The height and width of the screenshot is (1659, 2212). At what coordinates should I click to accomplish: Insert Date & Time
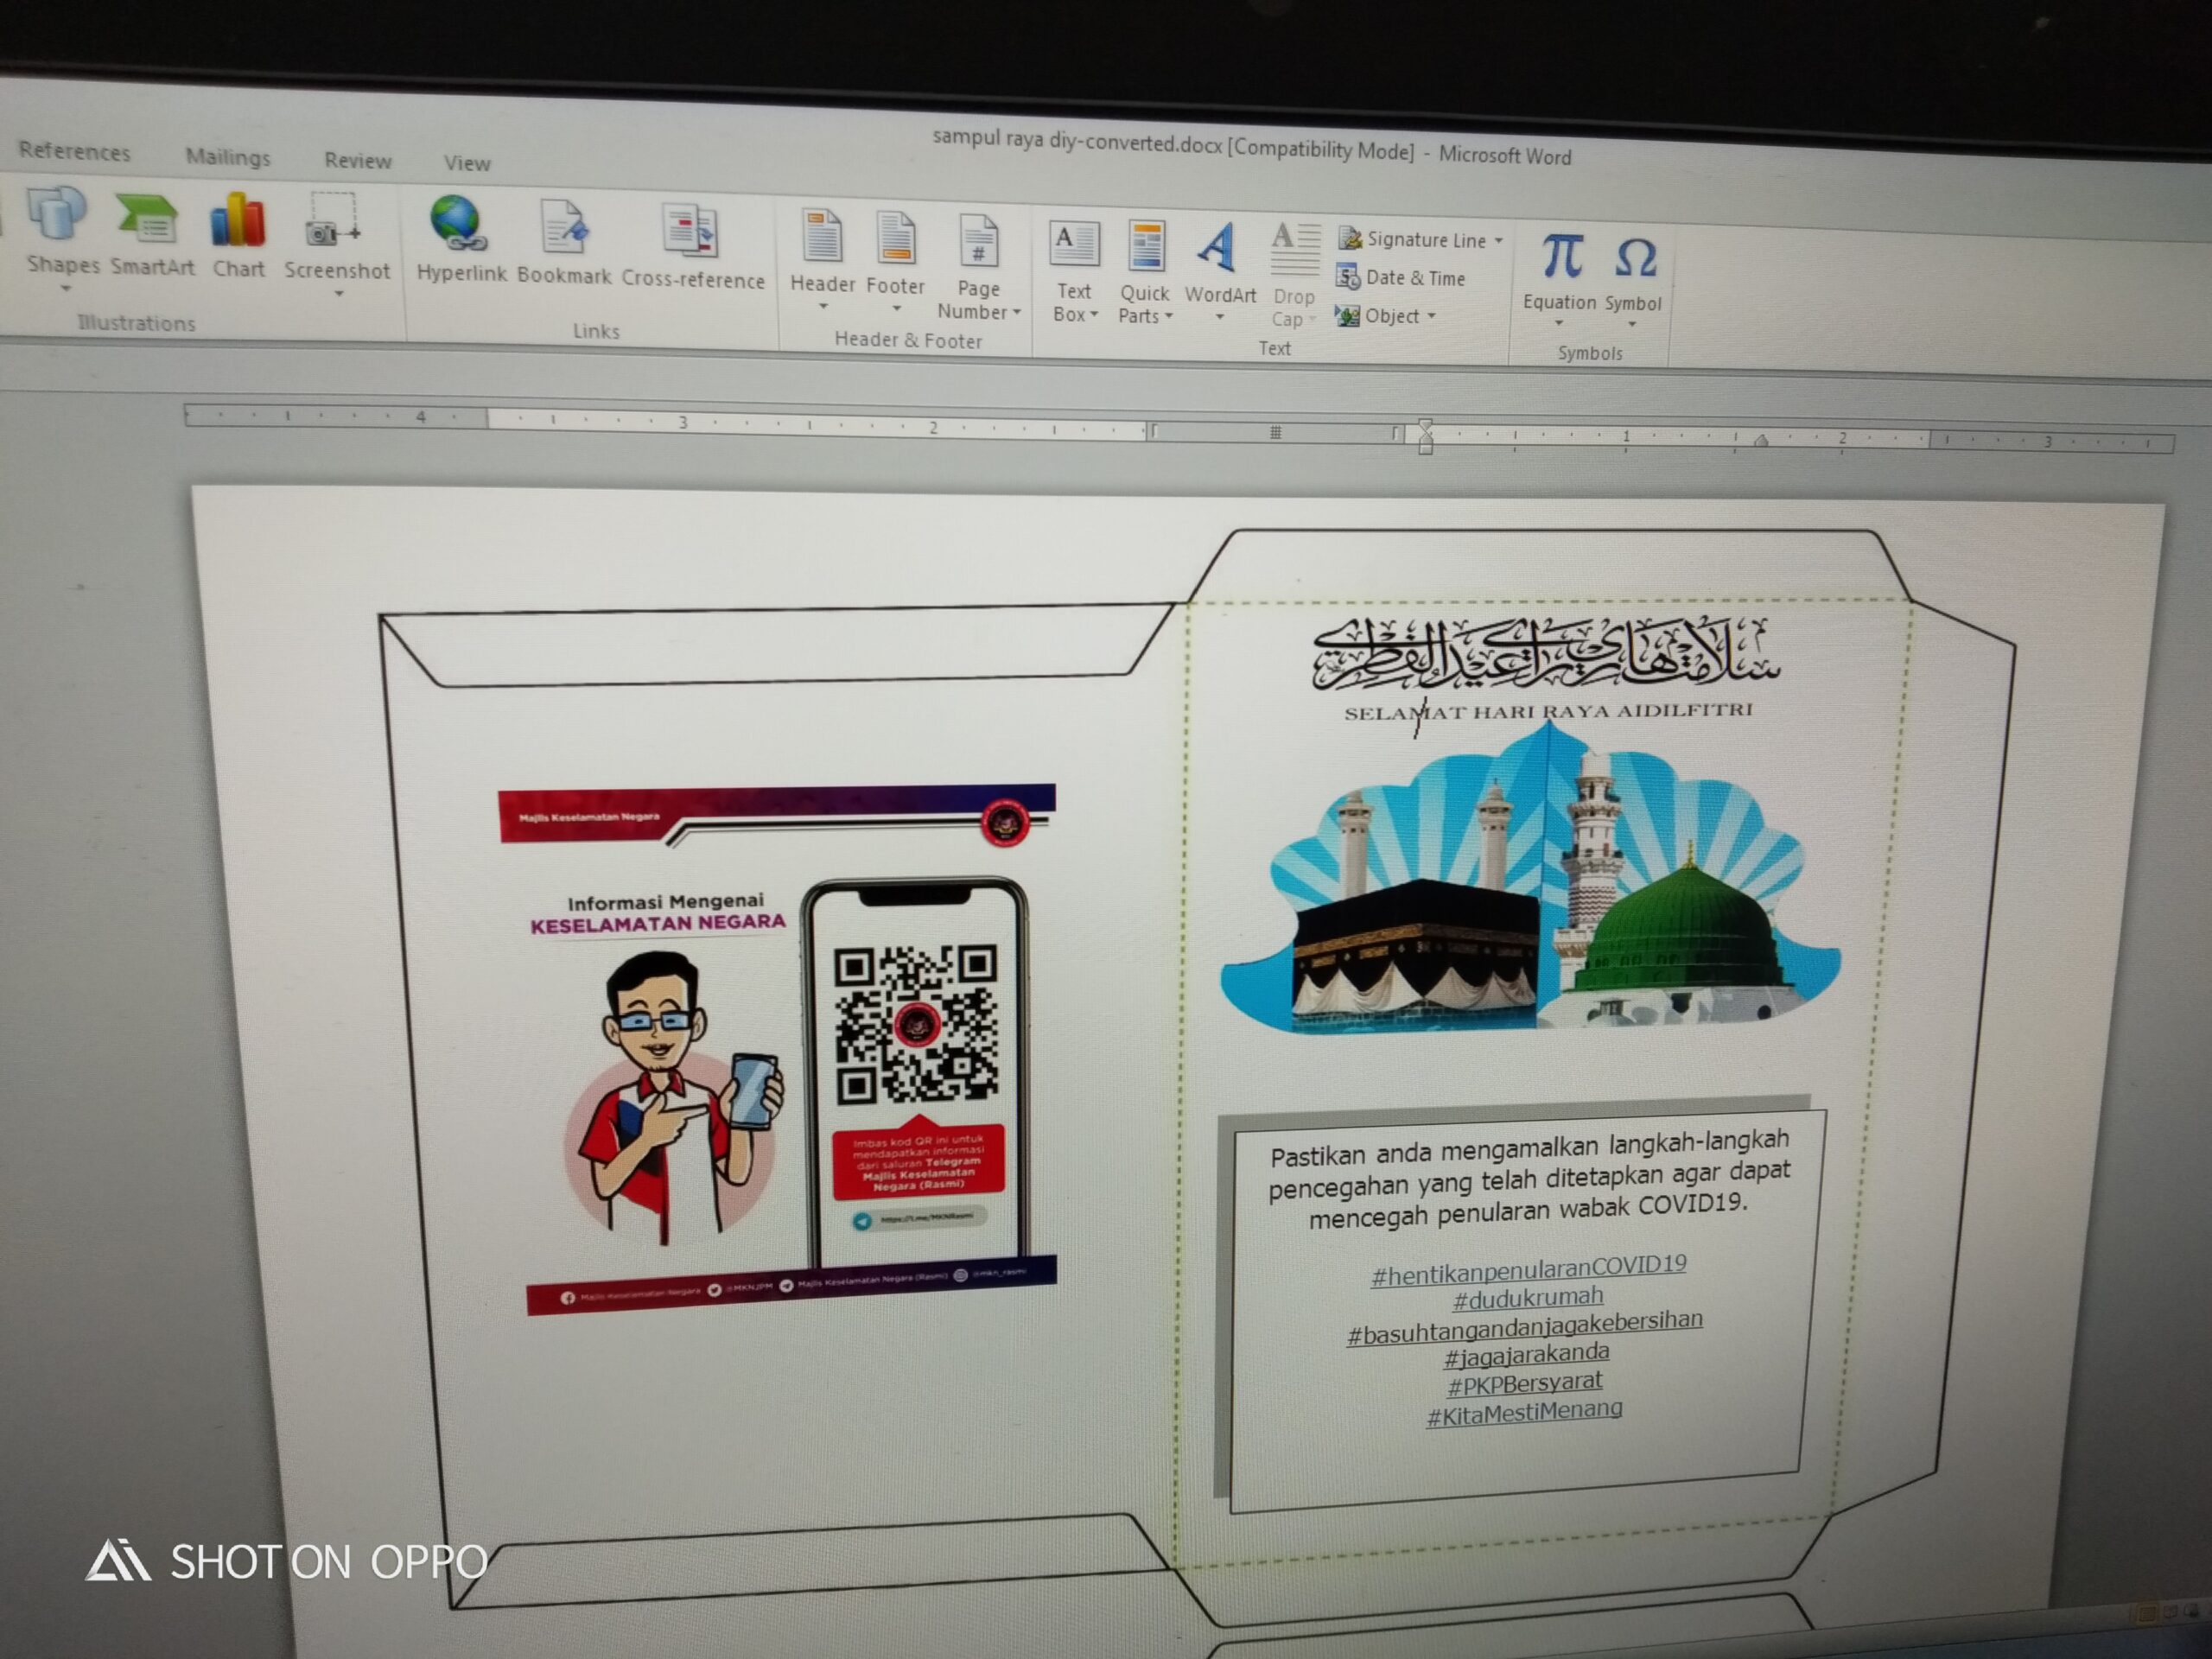pyautogui.click(x=1401, y=278)
